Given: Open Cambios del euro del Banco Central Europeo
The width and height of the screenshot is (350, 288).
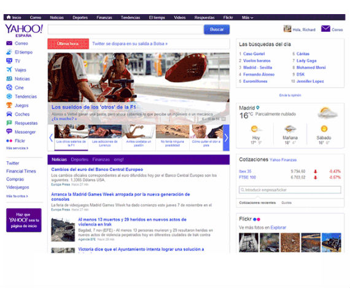Looking at the screenshot, I should [97, 170].
